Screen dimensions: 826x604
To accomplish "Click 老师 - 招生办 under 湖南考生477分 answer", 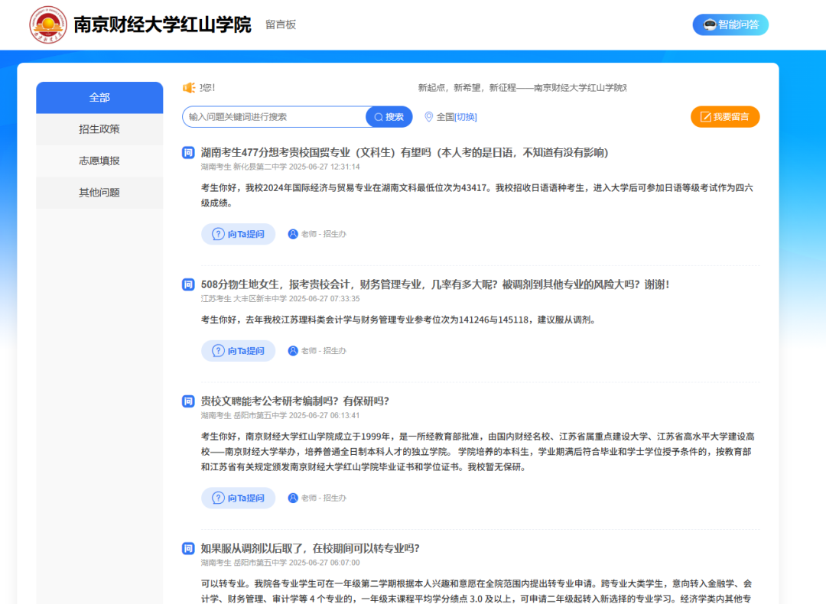I will pos(324,234).
